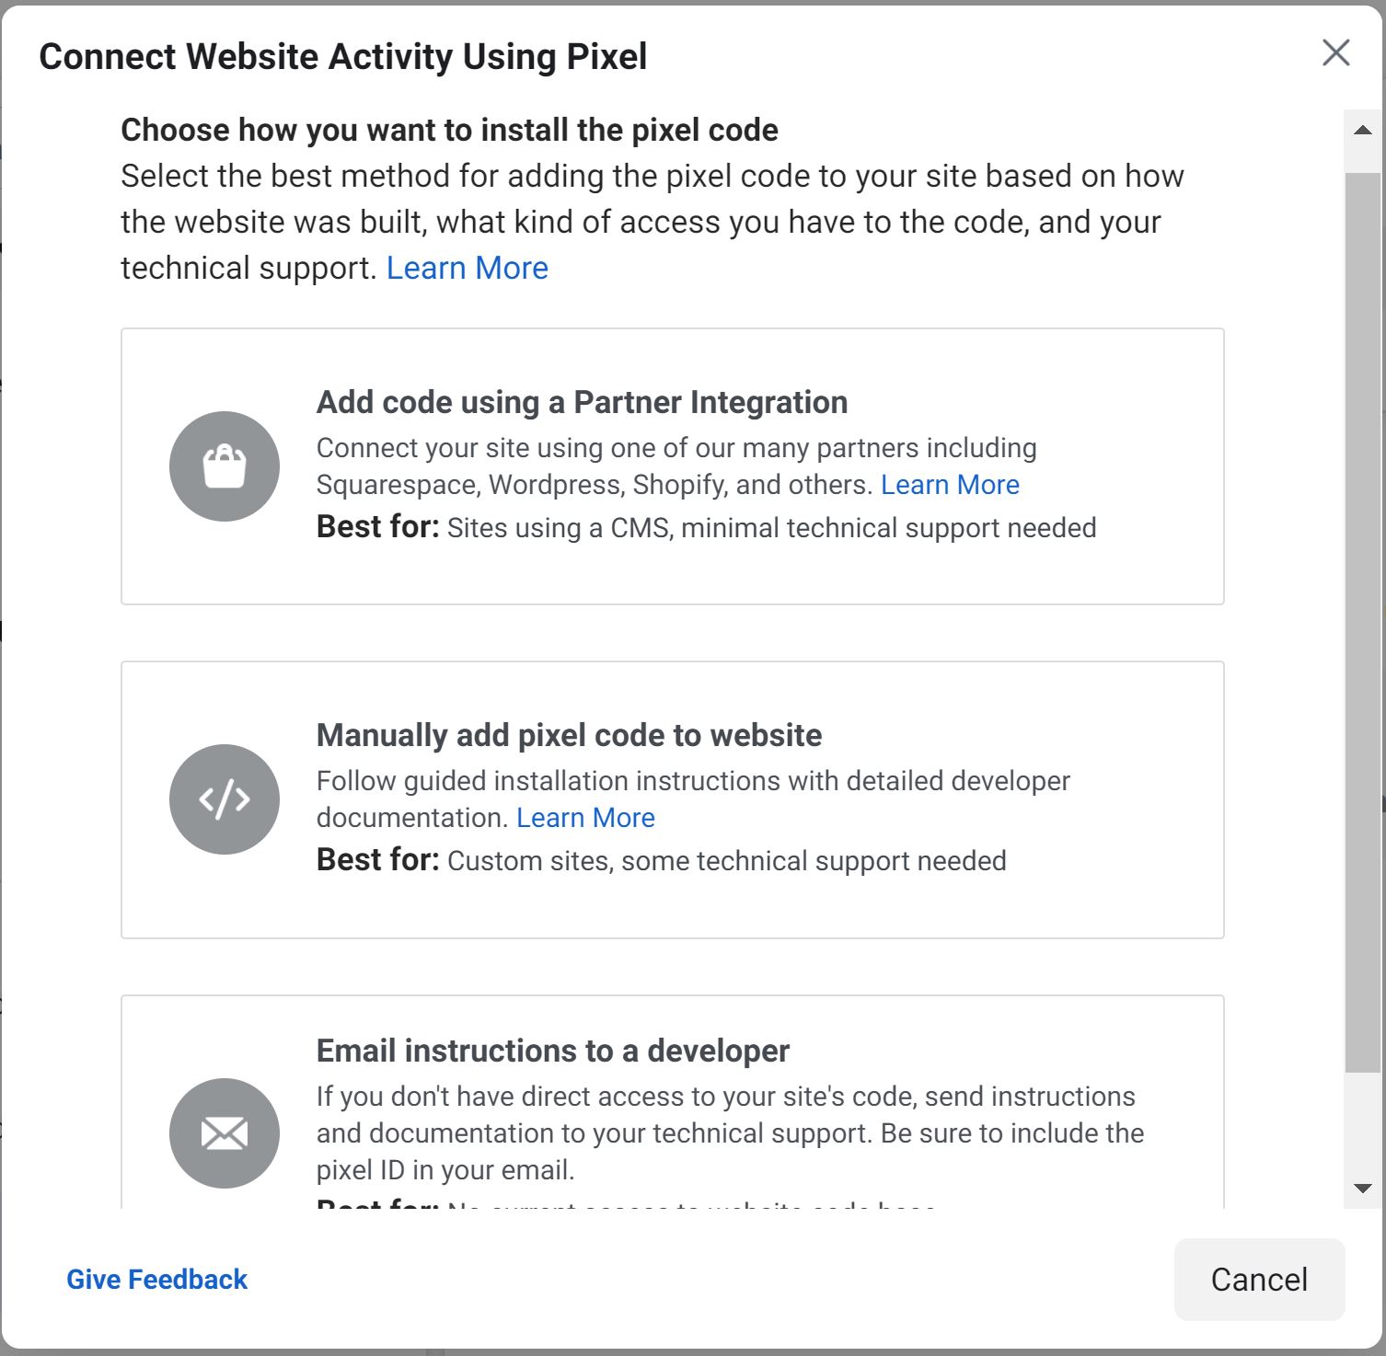Open Learn More after 'technical support.'
Screen dimensions: 1386x1356
468,268
